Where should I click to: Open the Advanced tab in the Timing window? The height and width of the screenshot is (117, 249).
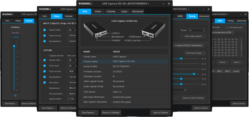click(204, 16)
